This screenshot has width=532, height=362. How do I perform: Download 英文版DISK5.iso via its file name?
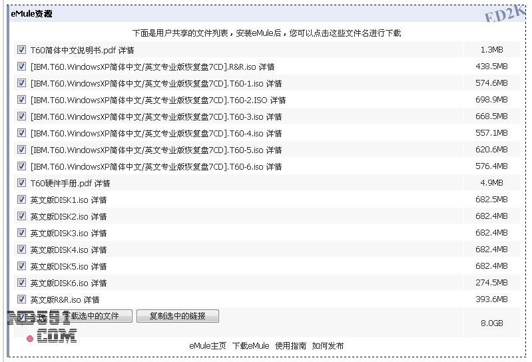[59, 266]
